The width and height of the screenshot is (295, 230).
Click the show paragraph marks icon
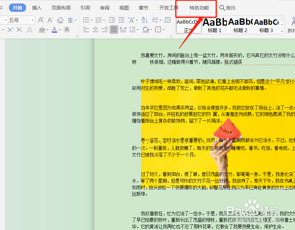155,20
